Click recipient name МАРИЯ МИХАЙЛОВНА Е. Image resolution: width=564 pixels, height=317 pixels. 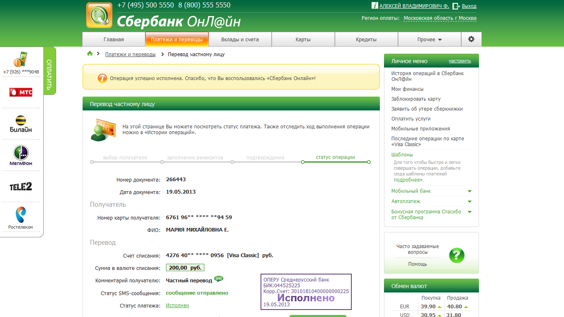pyautogui.click(x=197, y=230)
